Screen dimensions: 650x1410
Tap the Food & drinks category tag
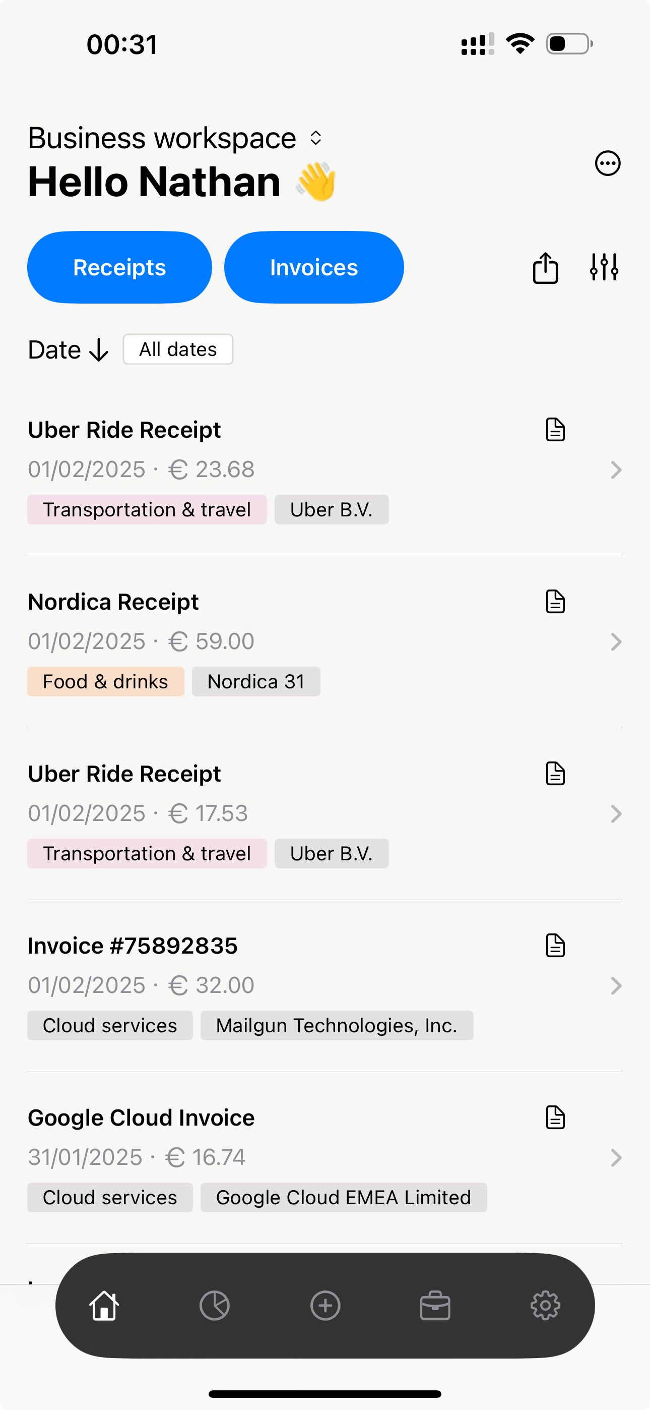(x=106, y=681)
